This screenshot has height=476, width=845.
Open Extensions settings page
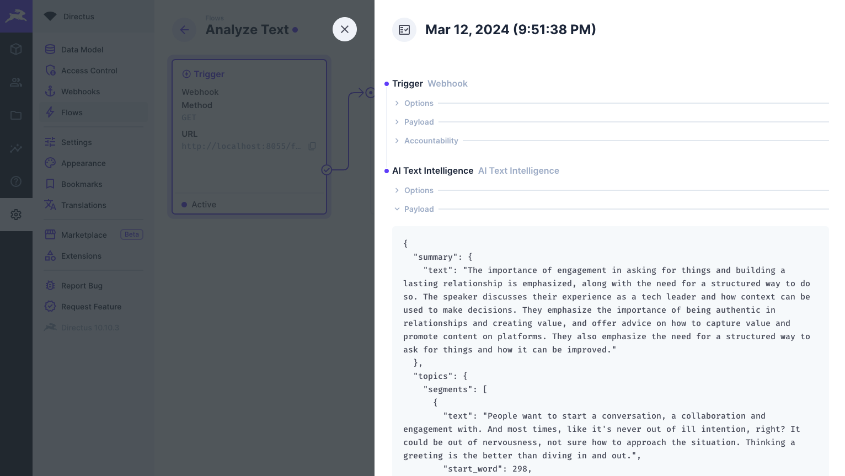tap(94, 255)
